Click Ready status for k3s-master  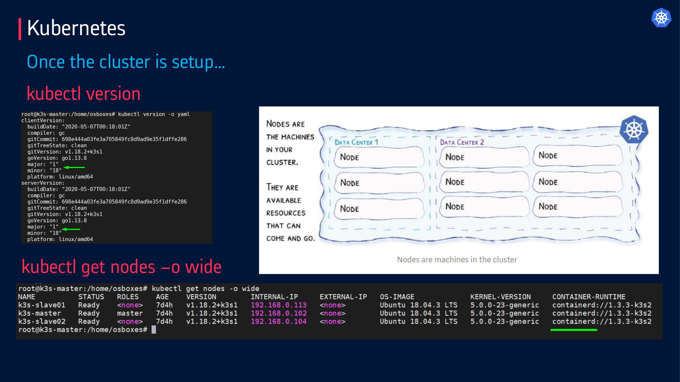(89, 313)
